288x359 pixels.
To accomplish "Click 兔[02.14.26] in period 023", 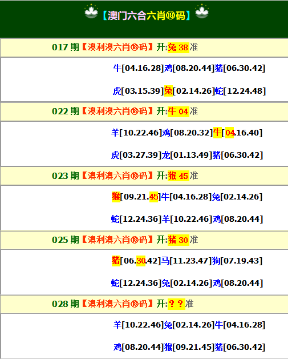I will click(237, 197).
